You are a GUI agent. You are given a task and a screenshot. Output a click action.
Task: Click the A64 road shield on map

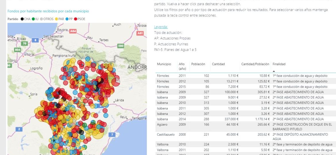pyautogui.click(x=73, y=31)
